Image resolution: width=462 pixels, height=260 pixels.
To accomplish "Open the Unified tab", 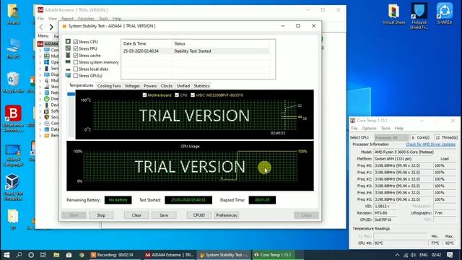I will tap(183, 86).
